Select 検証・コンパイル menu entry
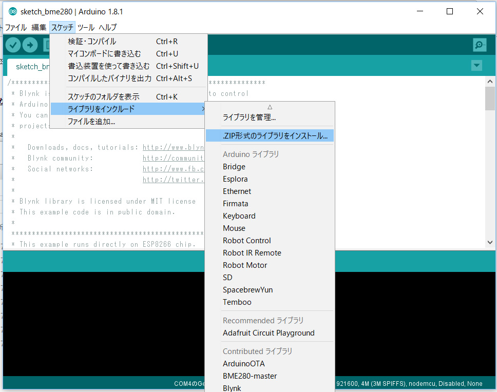Image resolution: width=497 pixels, height=392 pixels. [x=92, y=42]
